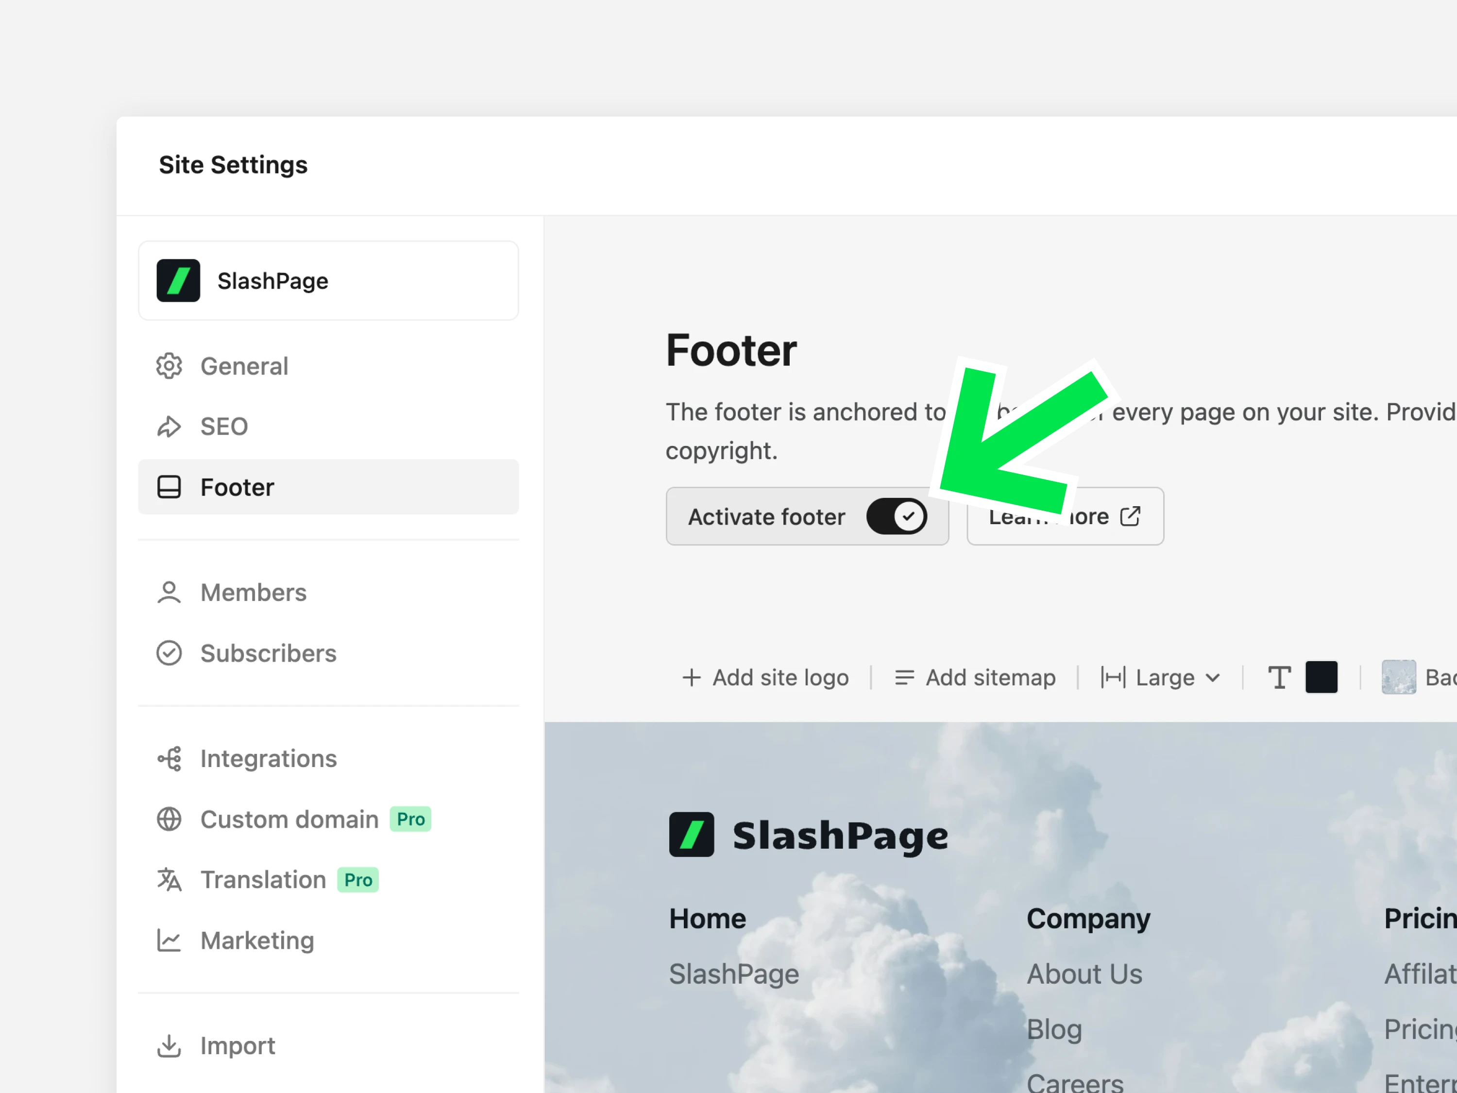This screenshot has width=1457, height=1093.
Task: Open the Large width dropdown
Action: coord(1161,677)
